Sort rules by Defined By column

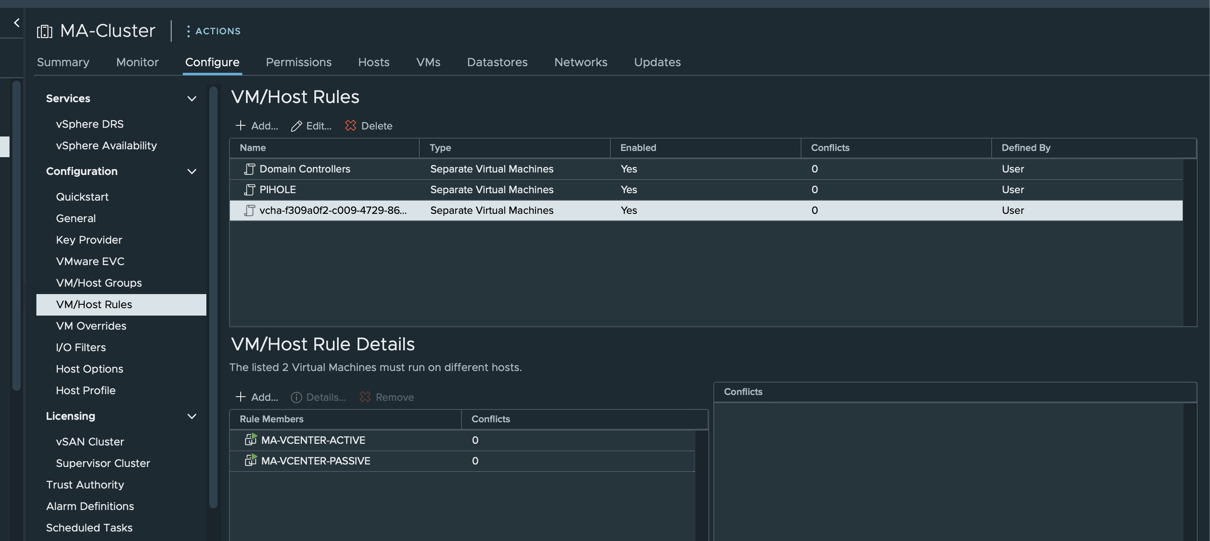[x=1093, y=148]
